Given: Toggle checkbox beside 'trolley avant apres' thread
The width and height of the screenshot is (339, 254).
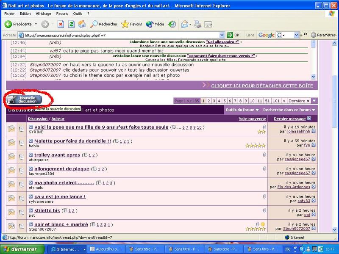Looking at the screenshot, I should tap(31, 155).
